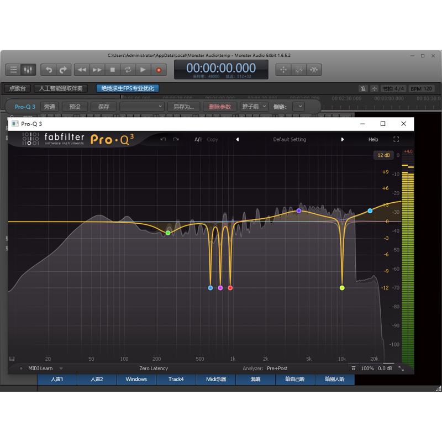Click 删除参数 to delete parameters
This screenshot has width=442, height=442.
point(220,107)
